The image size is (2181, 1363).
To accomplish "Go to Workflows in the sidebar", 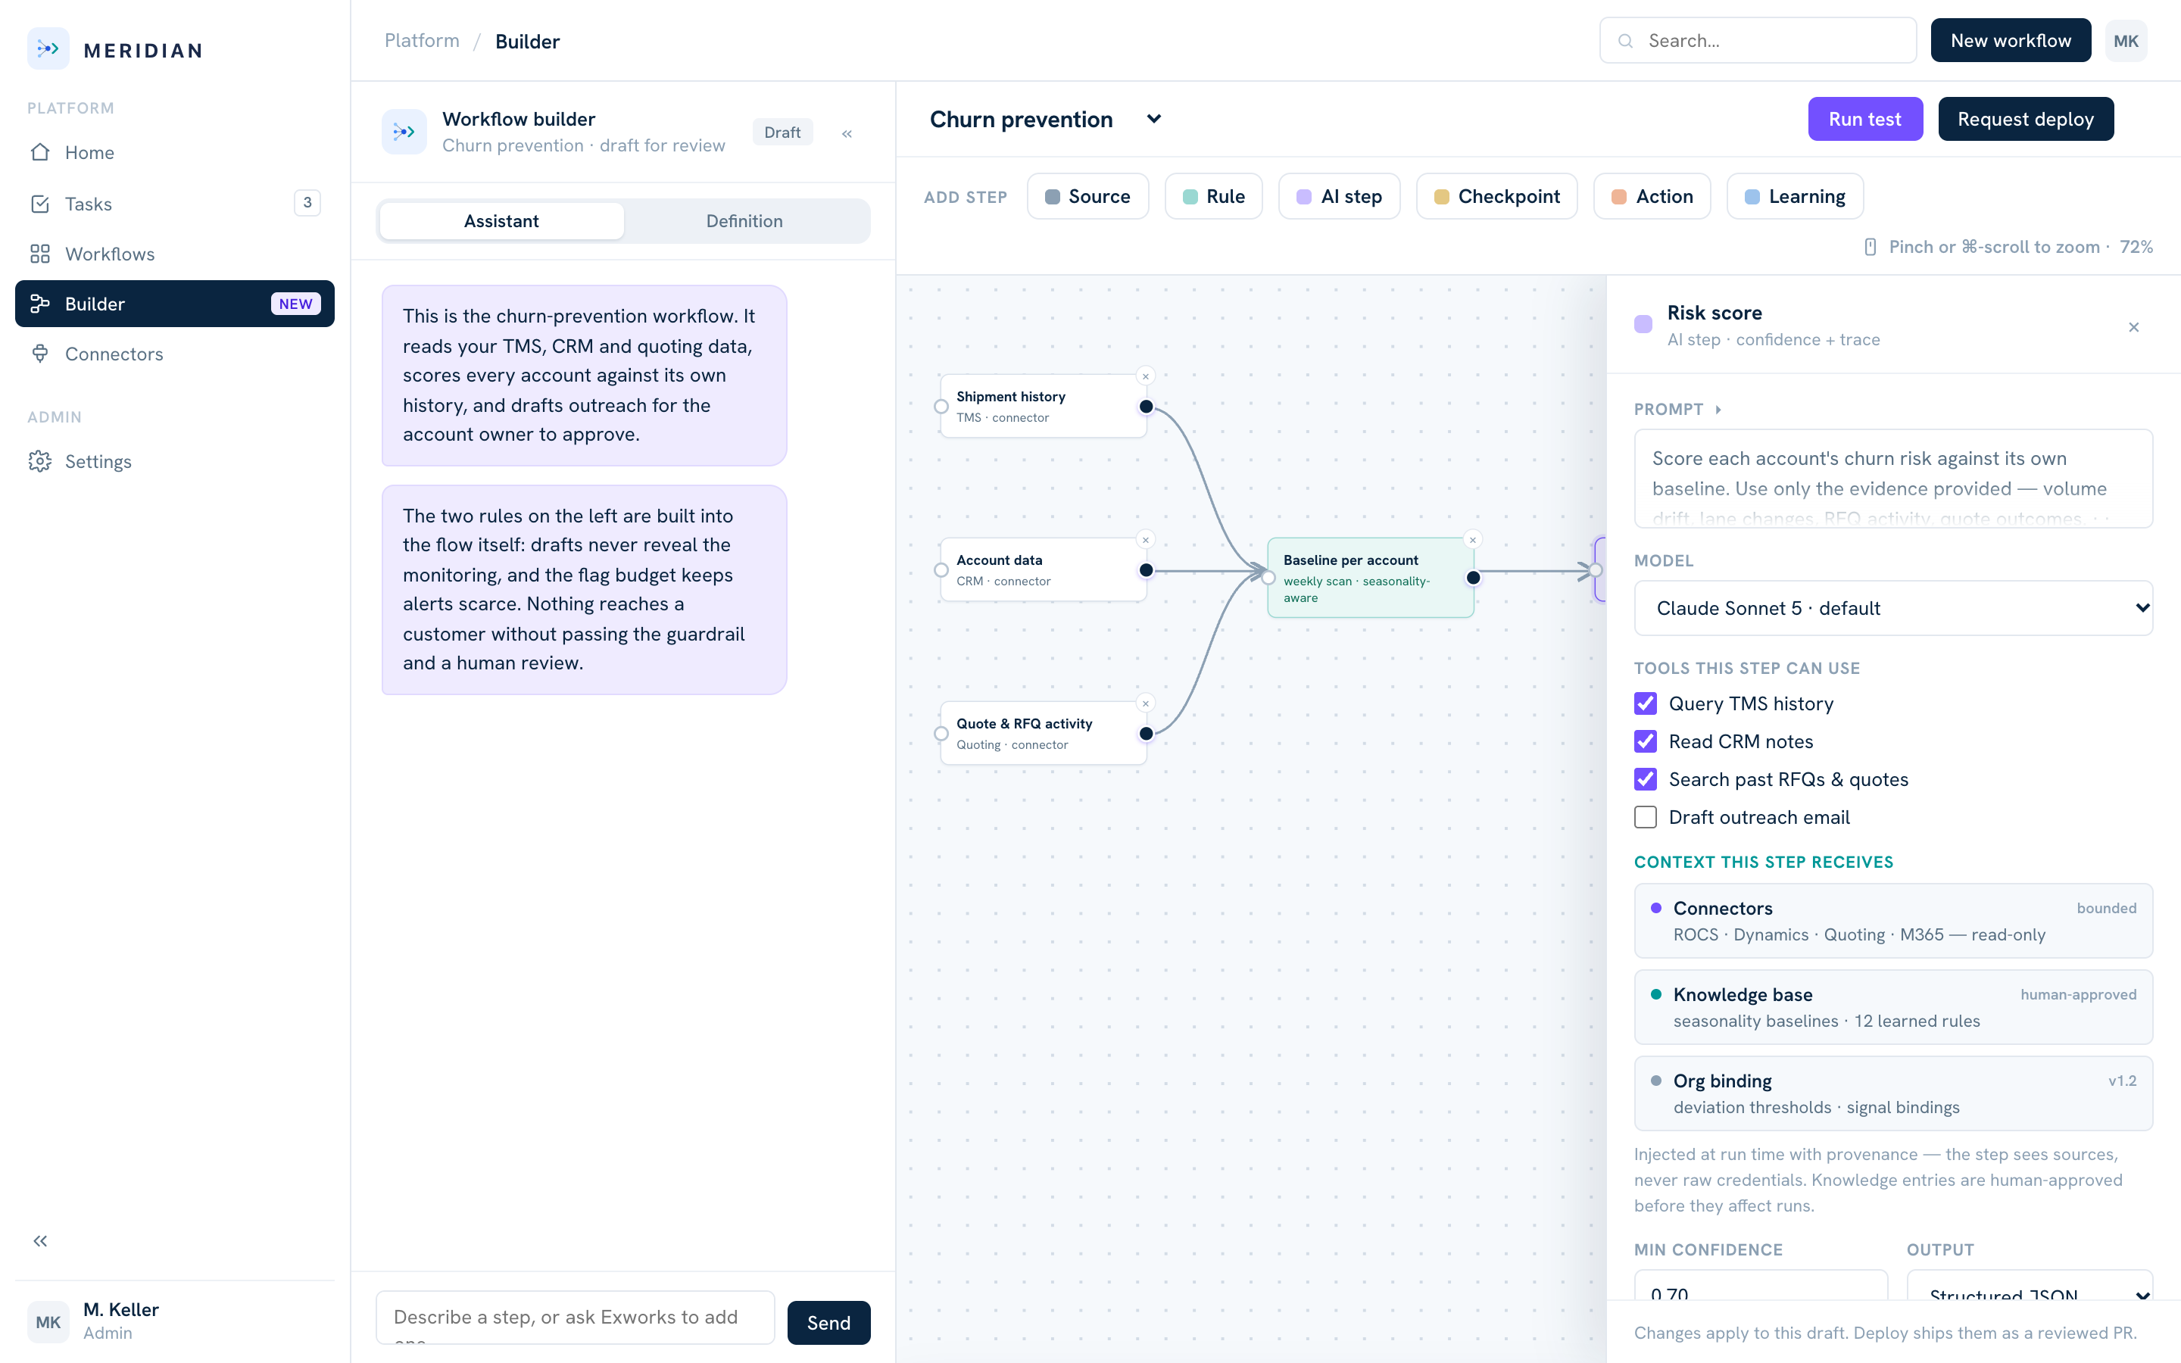I will [x=175, y=254].
